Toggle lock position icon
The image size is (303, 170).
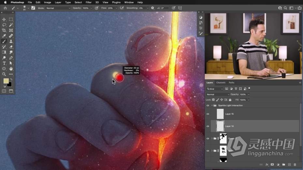pyautogui.click(x=222, y=100)
